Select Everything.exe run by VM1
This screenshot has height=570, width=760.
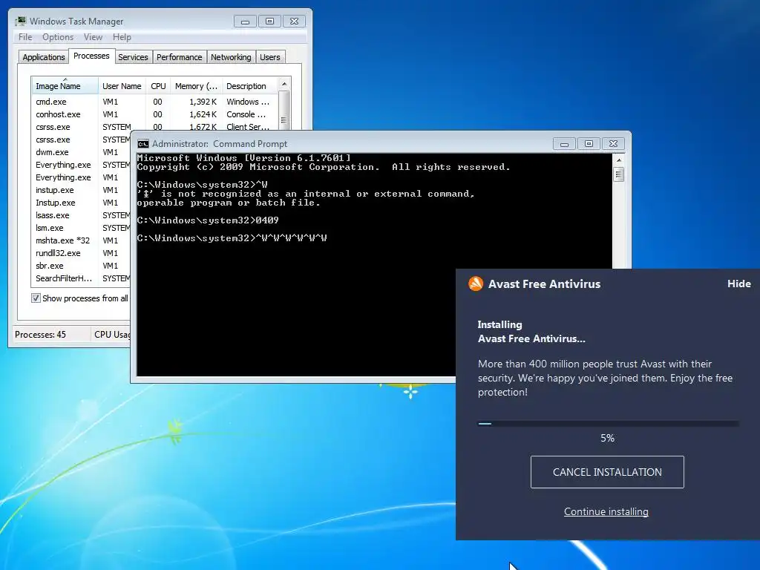[82, 177]
